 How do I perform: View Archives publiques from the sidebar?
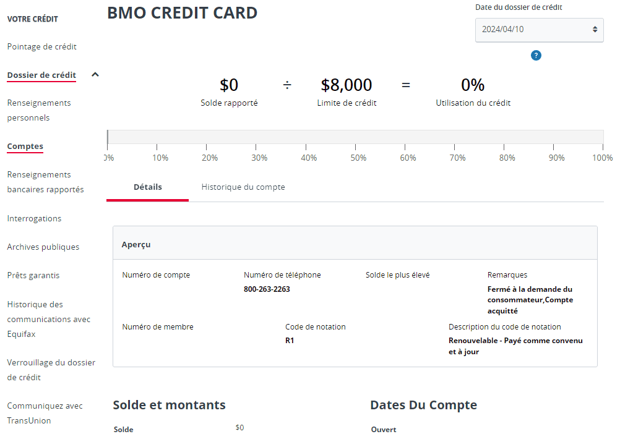pos(43,247)
